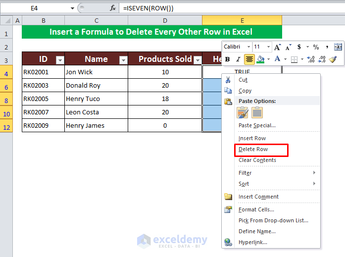The width and height of the screenshot is (345, 257).
Task: Choose the paste Values clipboard option
Action: 257,112
